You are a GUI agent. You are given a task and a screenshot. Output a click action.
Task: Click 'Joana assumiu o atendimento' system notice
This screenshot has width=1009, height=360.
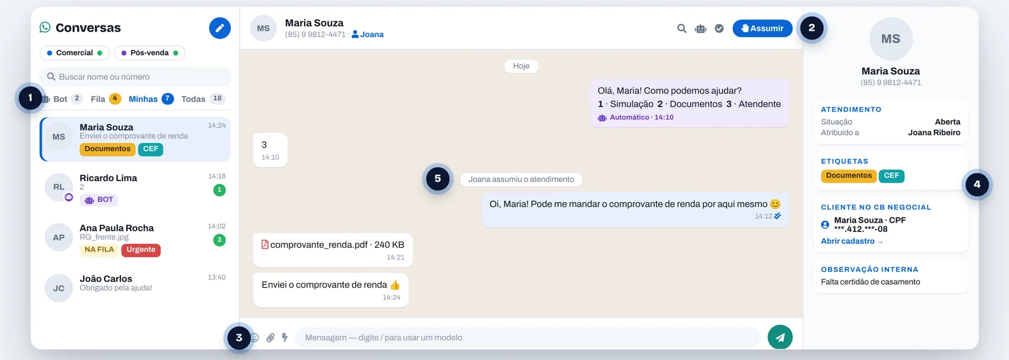521,180
